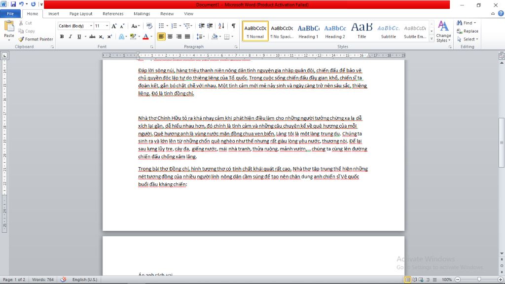Open the font size dropdown
The image size is (505, 284).
coord(107,26)
